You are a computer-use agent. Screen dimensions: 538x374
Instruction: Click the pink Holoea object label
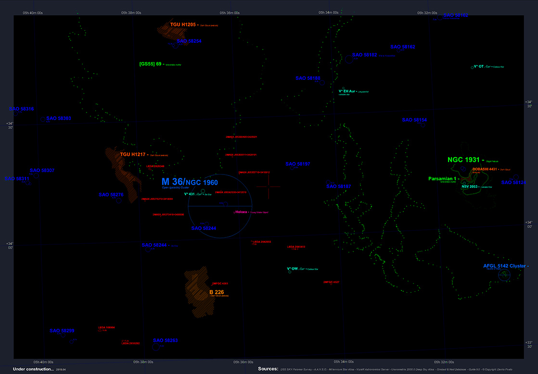click(x=241, y=212)
